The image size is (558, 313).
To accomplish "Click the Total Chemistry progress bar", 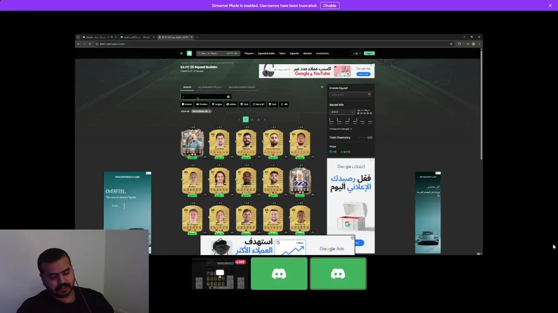I will click(x=362, y=137).
